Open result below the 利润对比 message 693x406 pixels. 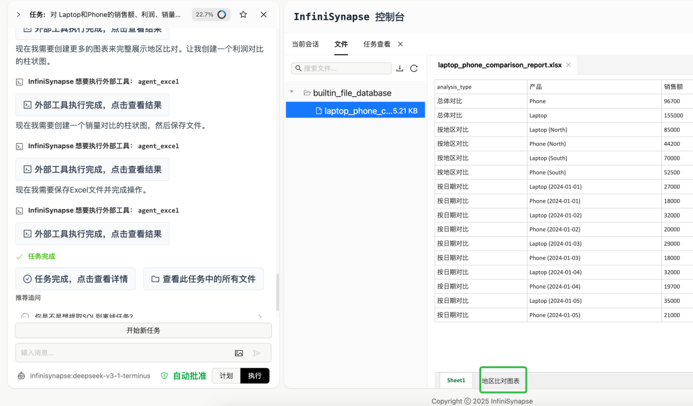pyautogui.click(x=92, y=105)
